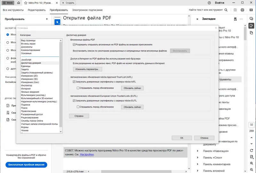Click the save diskette icon
The width and height of the screenshot is (256, 173).
235,10
